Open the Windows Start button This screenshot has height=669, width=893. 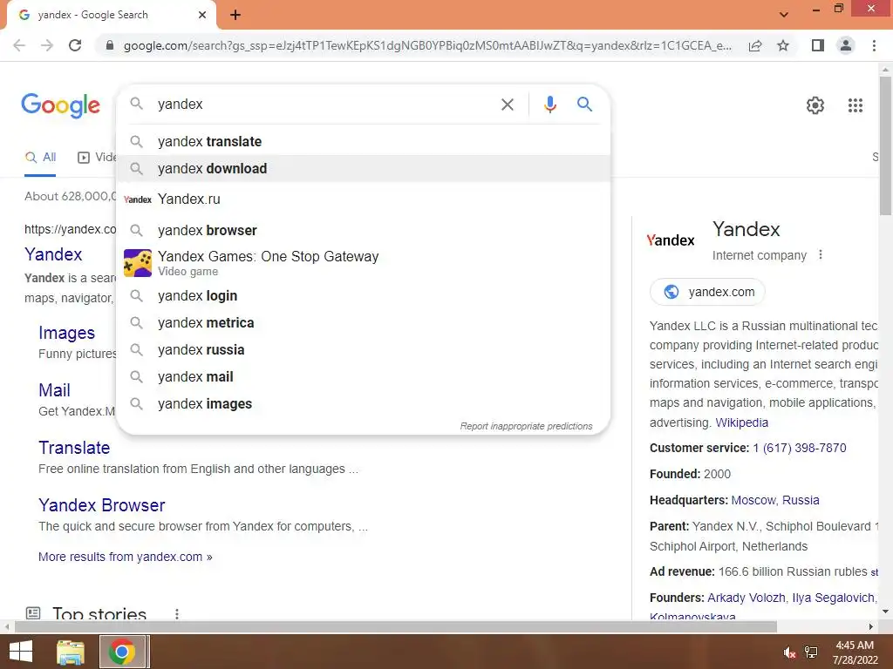click(x=21, y=652)
